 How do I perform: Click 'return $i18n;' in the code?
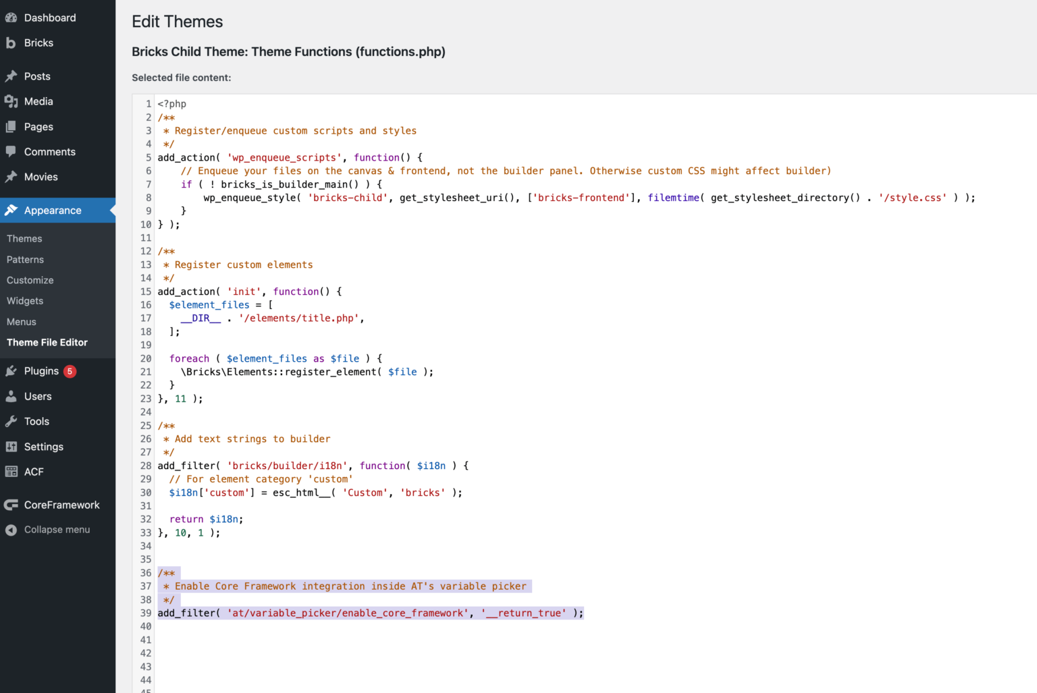(207, 520)
